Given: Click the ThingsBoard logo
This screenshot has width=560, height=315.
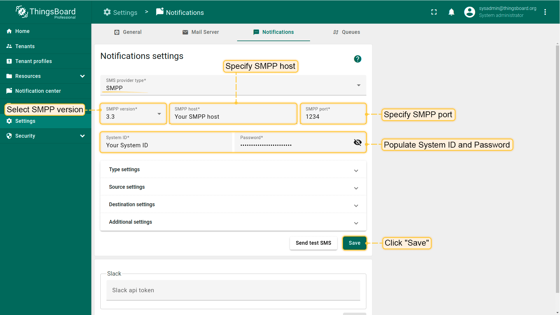Looking at the screenshot, I should tap(45, 12).
